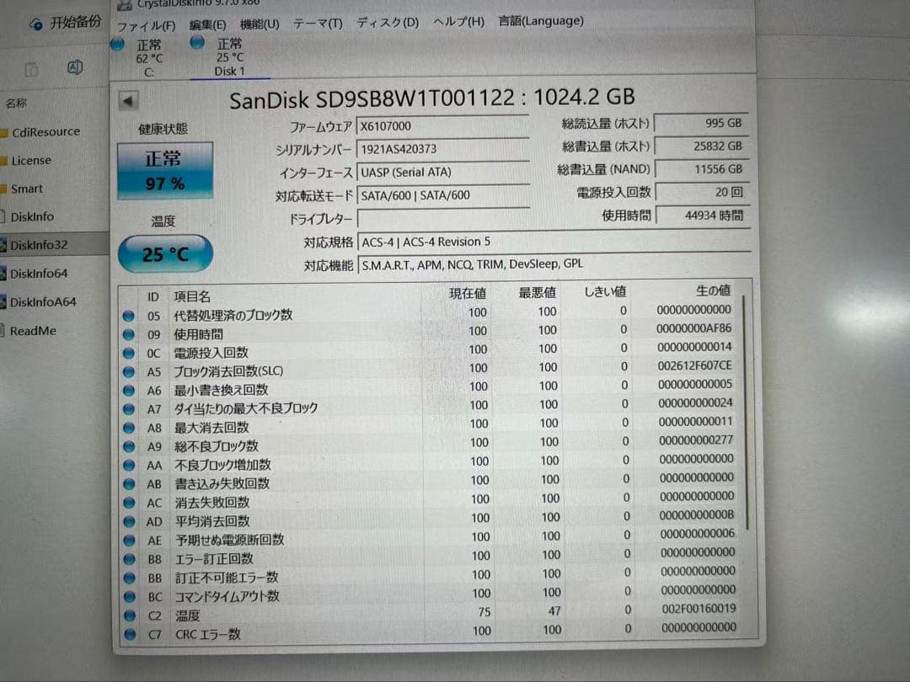Click the serial number field 1921AS420373
The height and width of the screenshot is (682, 910).
(x=442, y=149)
